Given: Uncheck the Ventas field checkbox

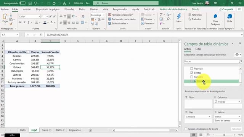Looking at the screenshot, I should click(191, 73).
